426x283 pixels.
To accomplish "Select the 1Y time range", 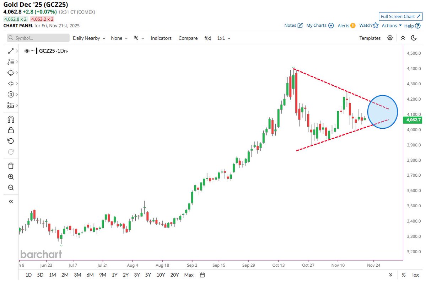I will (115, 275).
